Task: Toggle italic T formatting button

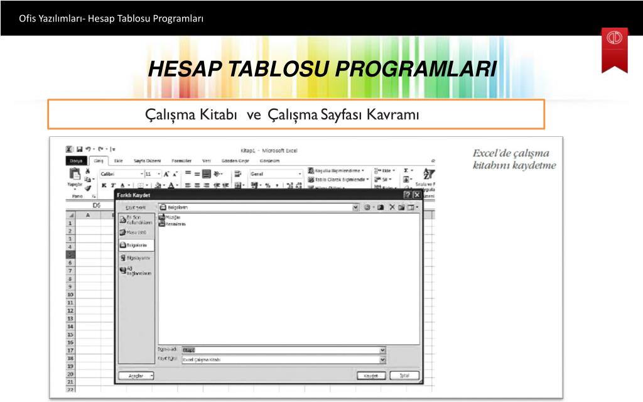Action: (x=113, y=185)
